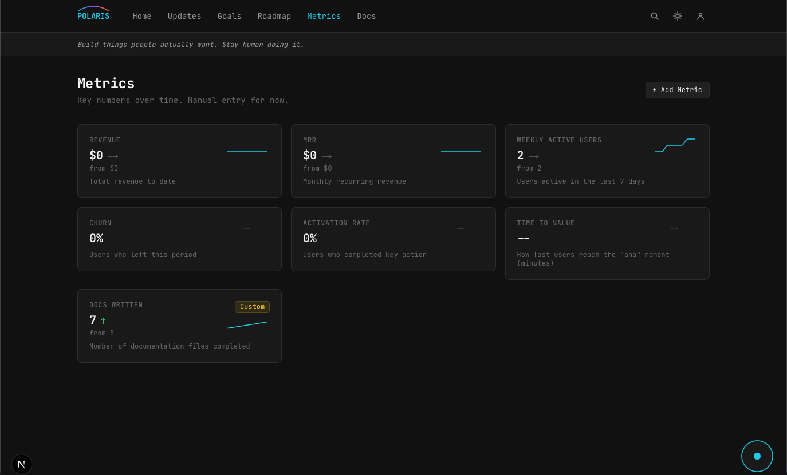Open the Churn metric card title
The image size is (787, 475).
[101, 223]
